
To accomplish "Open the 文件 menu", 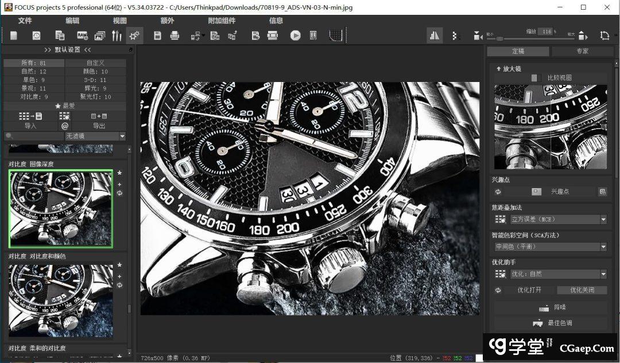I will (25, 21).
